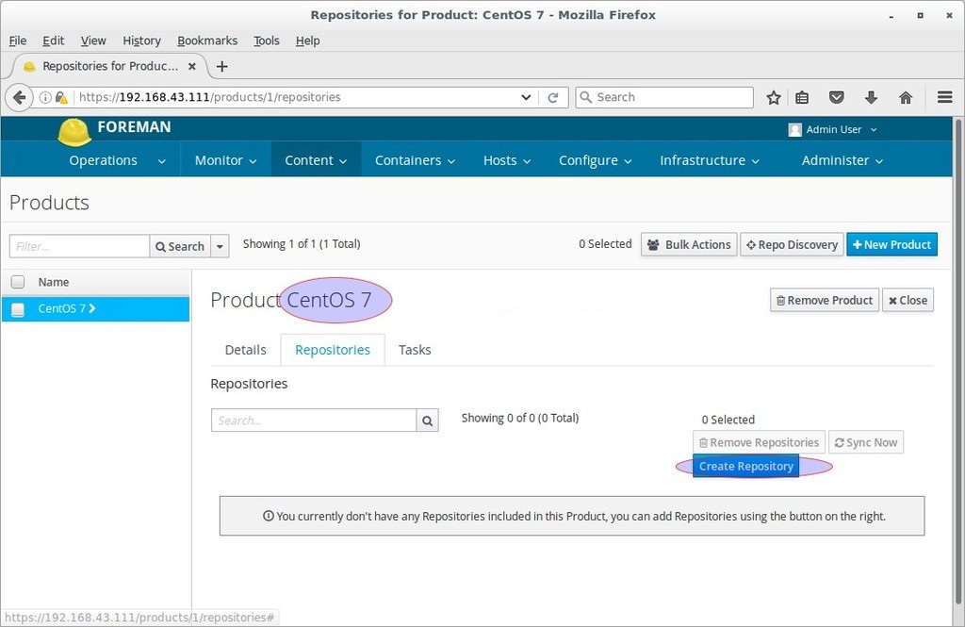Click the Remove Repositories button
The height and width of the screenshot is (627, 965).
click(x=759, y=442)
